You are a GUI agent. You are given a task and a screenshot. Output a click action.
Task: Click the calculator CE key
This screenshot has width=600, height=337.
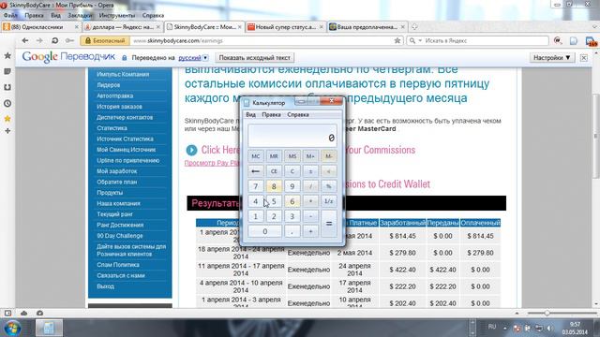[274, 171]
